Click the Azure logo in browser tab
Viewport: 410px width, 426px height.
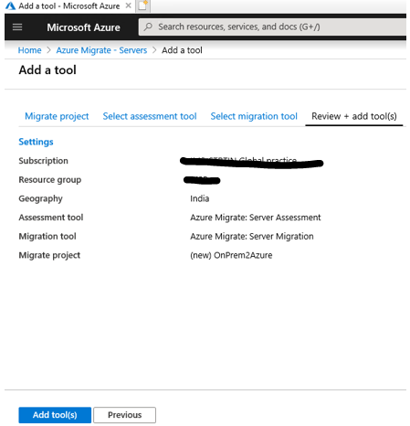click(x=10, y=5)
